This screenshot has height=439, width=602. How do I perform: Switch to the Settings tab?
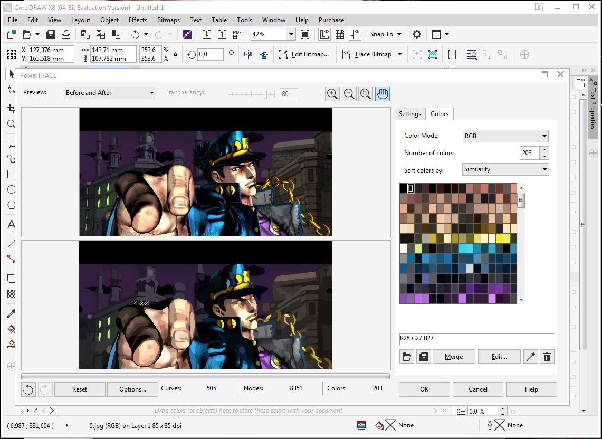point(409,113)
